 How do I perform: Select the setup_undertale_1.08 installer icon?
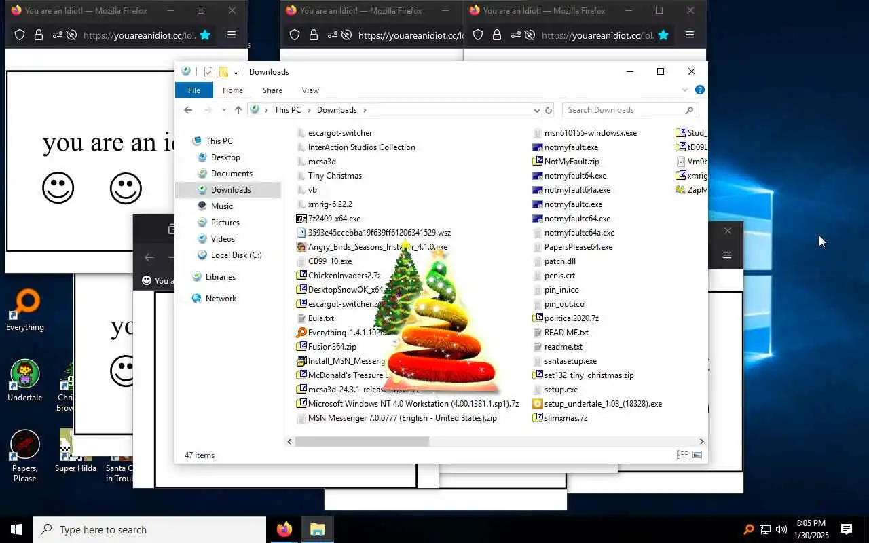pos(538,404)
